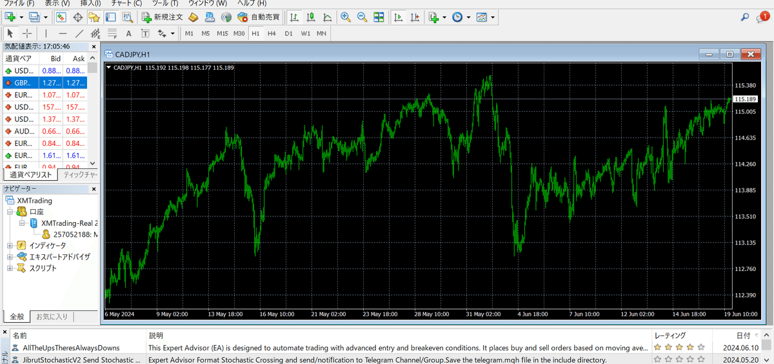Open the templates dropdown arrow
Image resolution: width=774 pixels, height=364 pixels.
point(493,17)
